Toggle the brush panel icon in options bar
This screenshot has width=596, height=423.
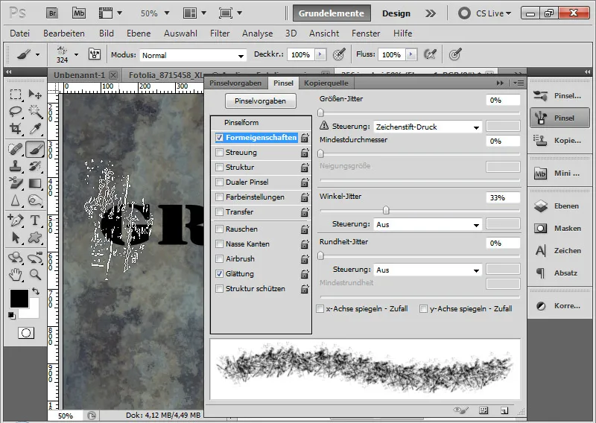(x=95, y=54)
